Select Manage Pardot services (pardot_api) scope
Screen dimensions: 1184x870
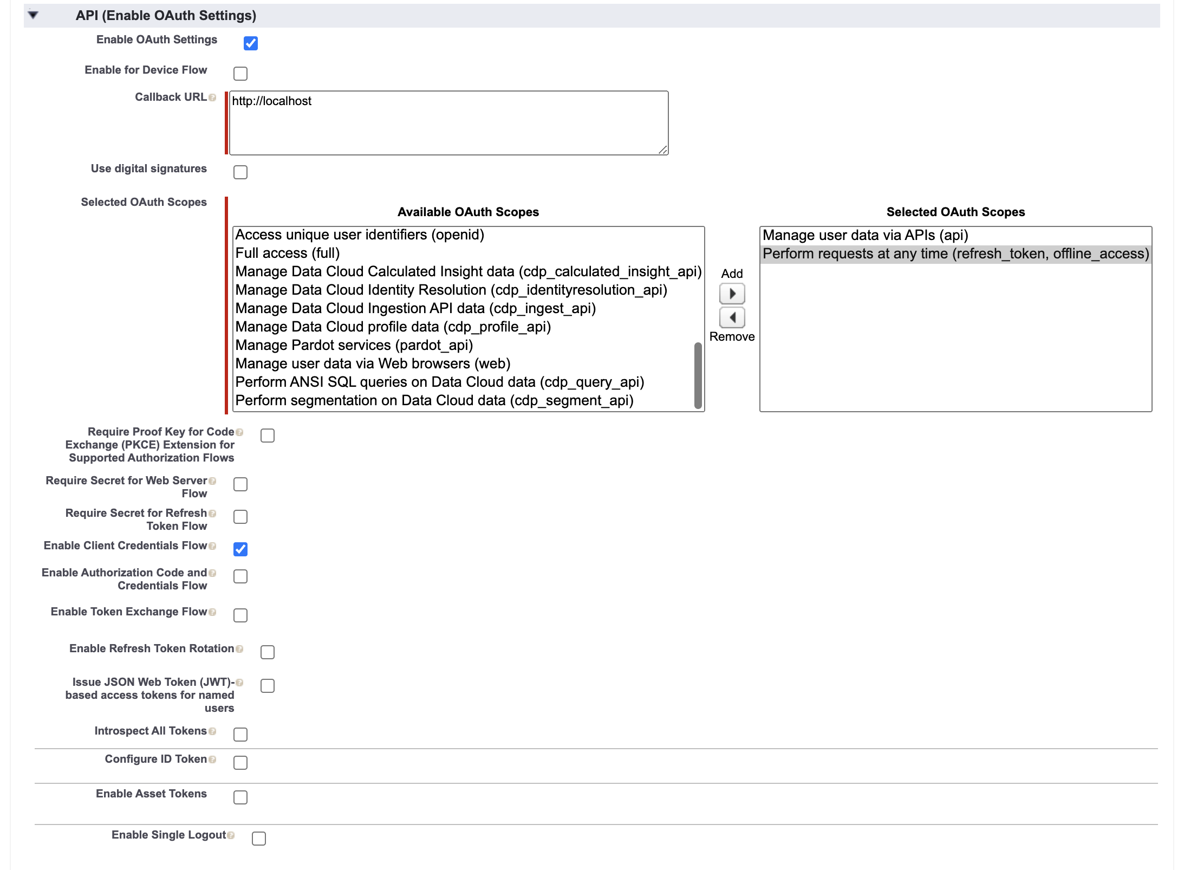point(354,345)
